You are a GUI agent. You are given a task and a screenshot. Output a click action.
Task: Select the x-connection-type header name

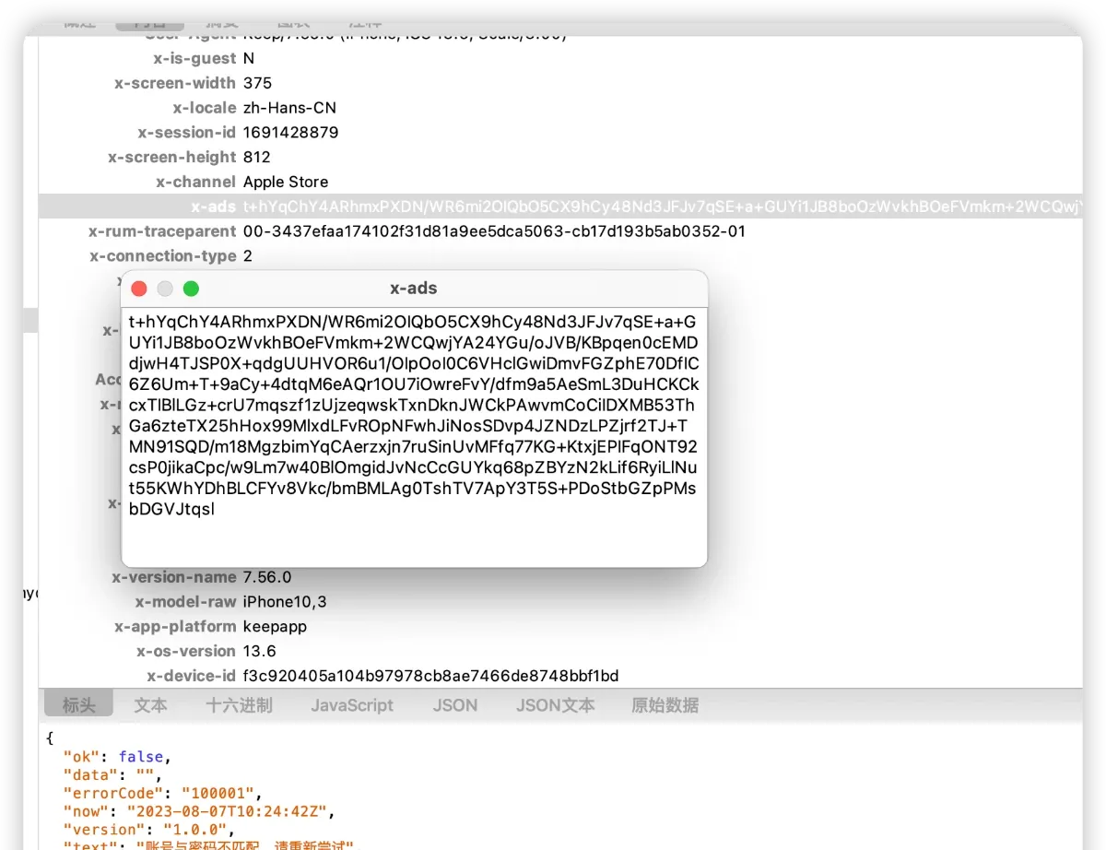[x=163, y=255]
